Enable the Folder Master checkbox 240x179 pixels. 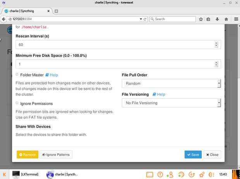click(17, 74)
